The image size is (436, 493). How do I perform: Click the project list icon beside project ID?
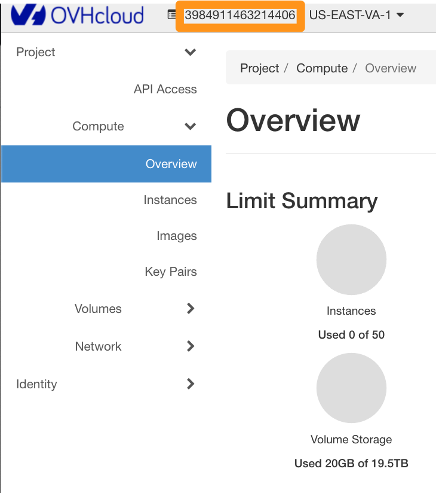[171, 15]
